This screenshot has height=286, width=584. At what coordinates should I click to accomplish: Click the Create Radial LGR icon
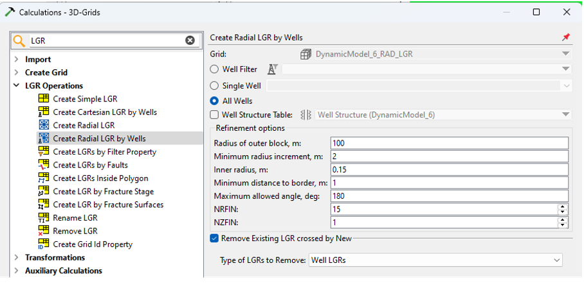(x=44, y=125)
